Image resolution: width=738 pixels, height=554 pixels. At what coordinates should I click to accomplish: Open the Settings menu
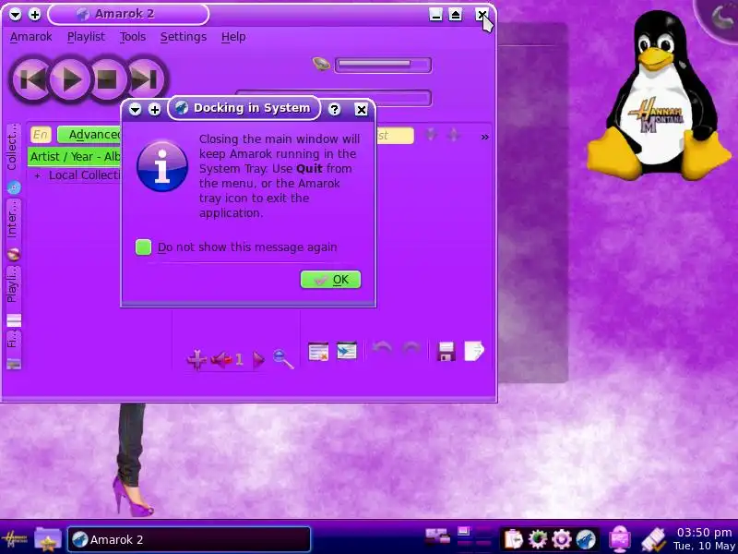pyautogui.click(x=183, y=37)
